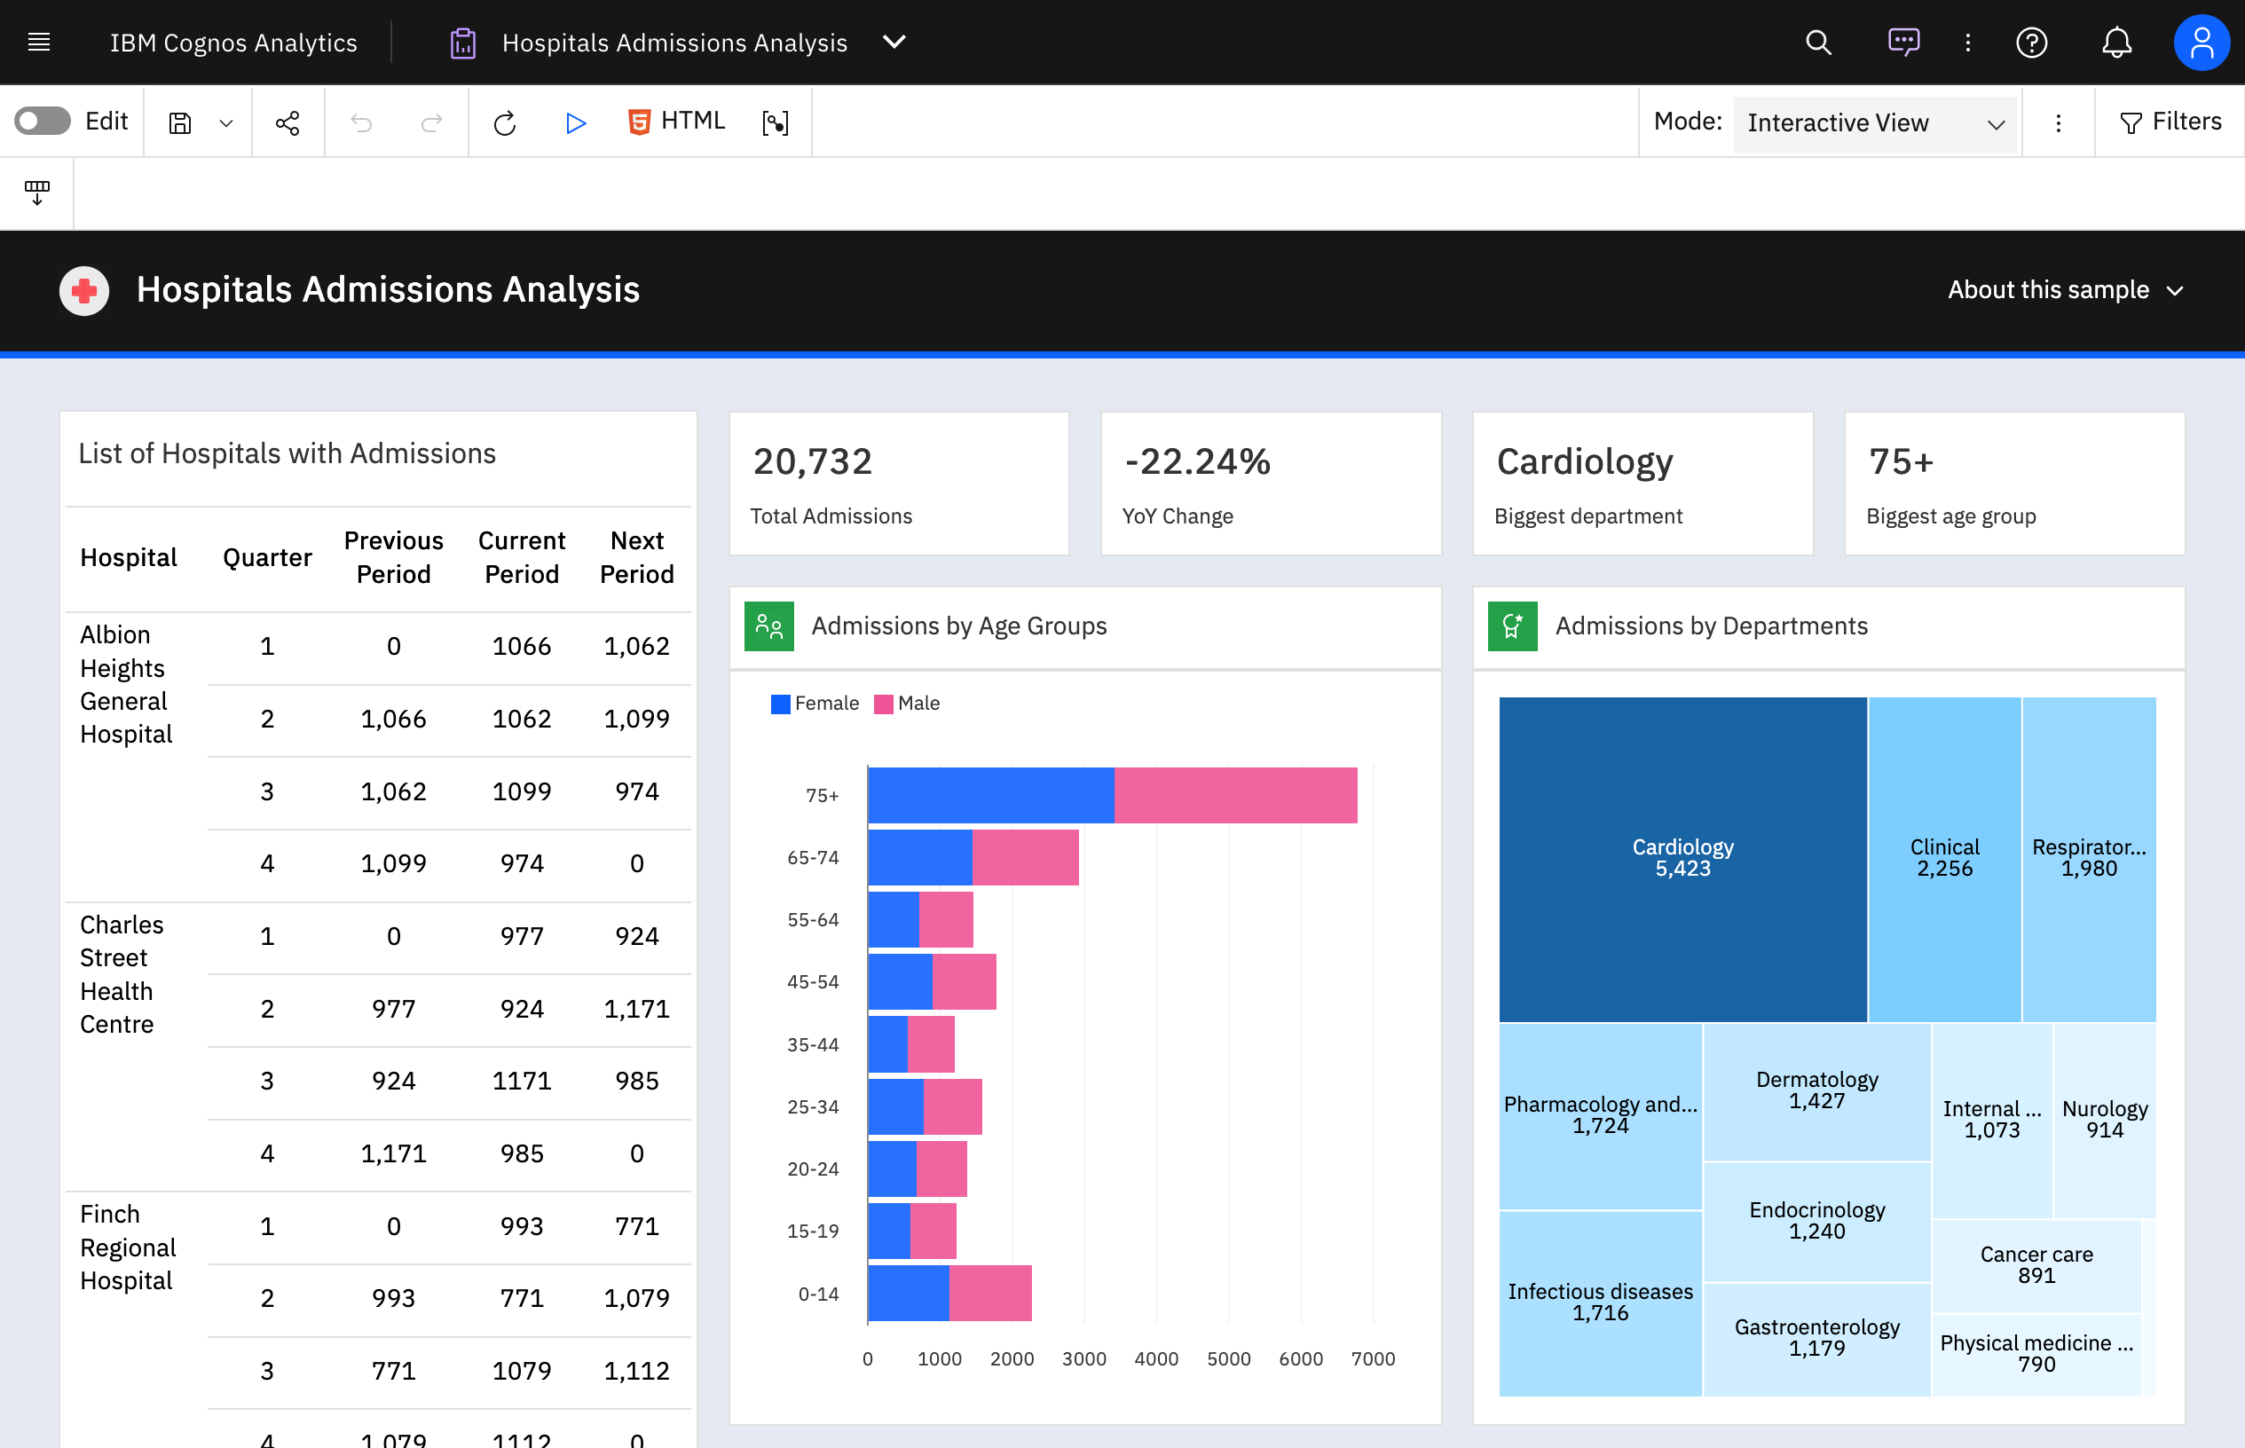This screenshot has height=1448, width=2245.
Task: Click the lineage brackets icon
Action: 775,123
